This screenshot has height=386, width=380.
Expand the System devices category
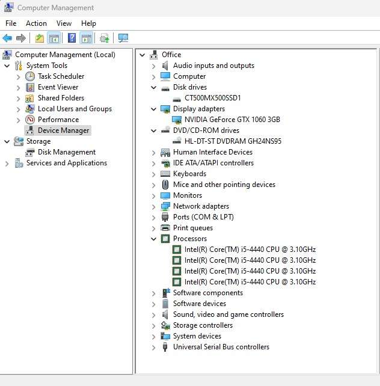pos(153,337)
